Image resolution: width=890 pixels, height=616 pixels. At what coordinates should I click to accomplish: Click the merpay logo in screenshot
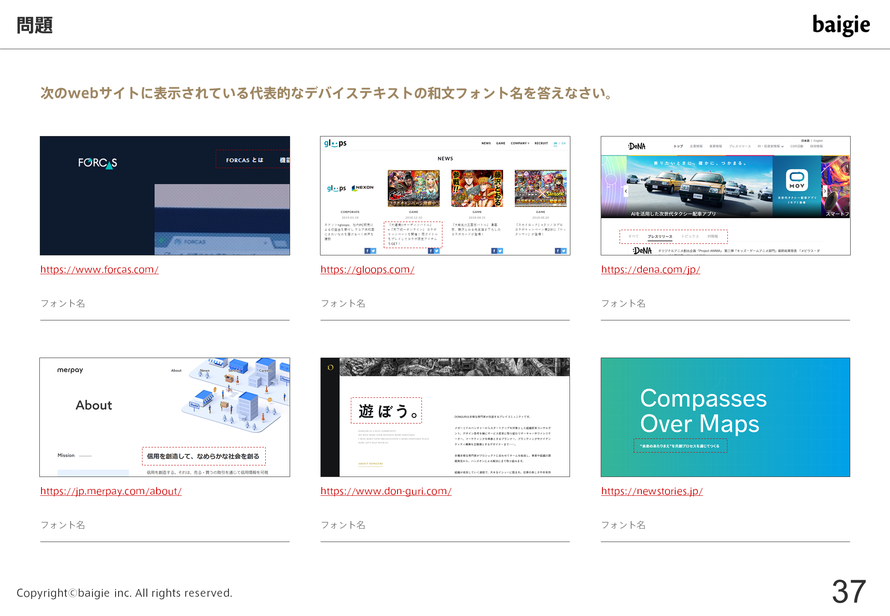tap(70, 370)
